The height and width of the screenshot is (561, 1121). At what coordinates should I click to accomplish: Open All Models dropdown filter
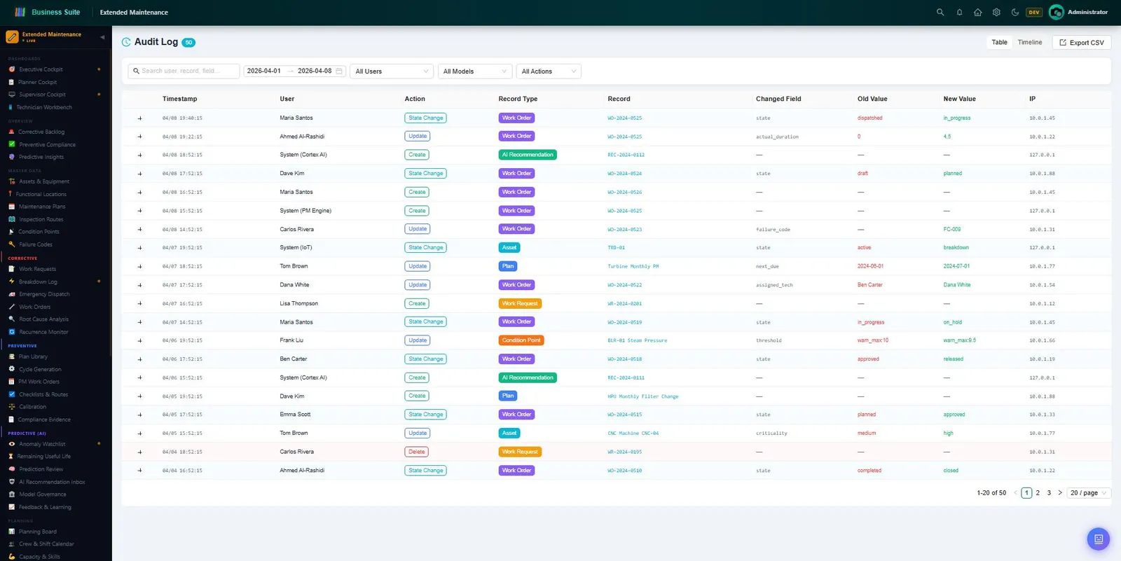tap(474, 71)
